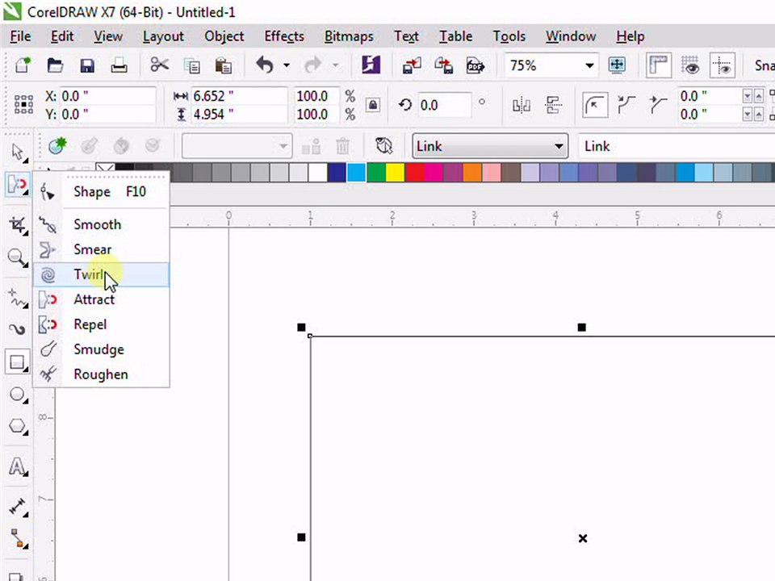Undo the last action arrow
The height and width of the screenshot is (581, 775).
point(265,65)
